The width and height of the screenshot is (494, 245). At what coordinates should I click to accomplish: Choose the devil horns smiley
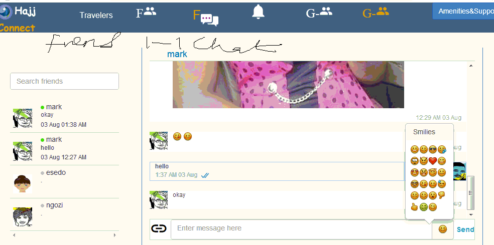(423, 161)
